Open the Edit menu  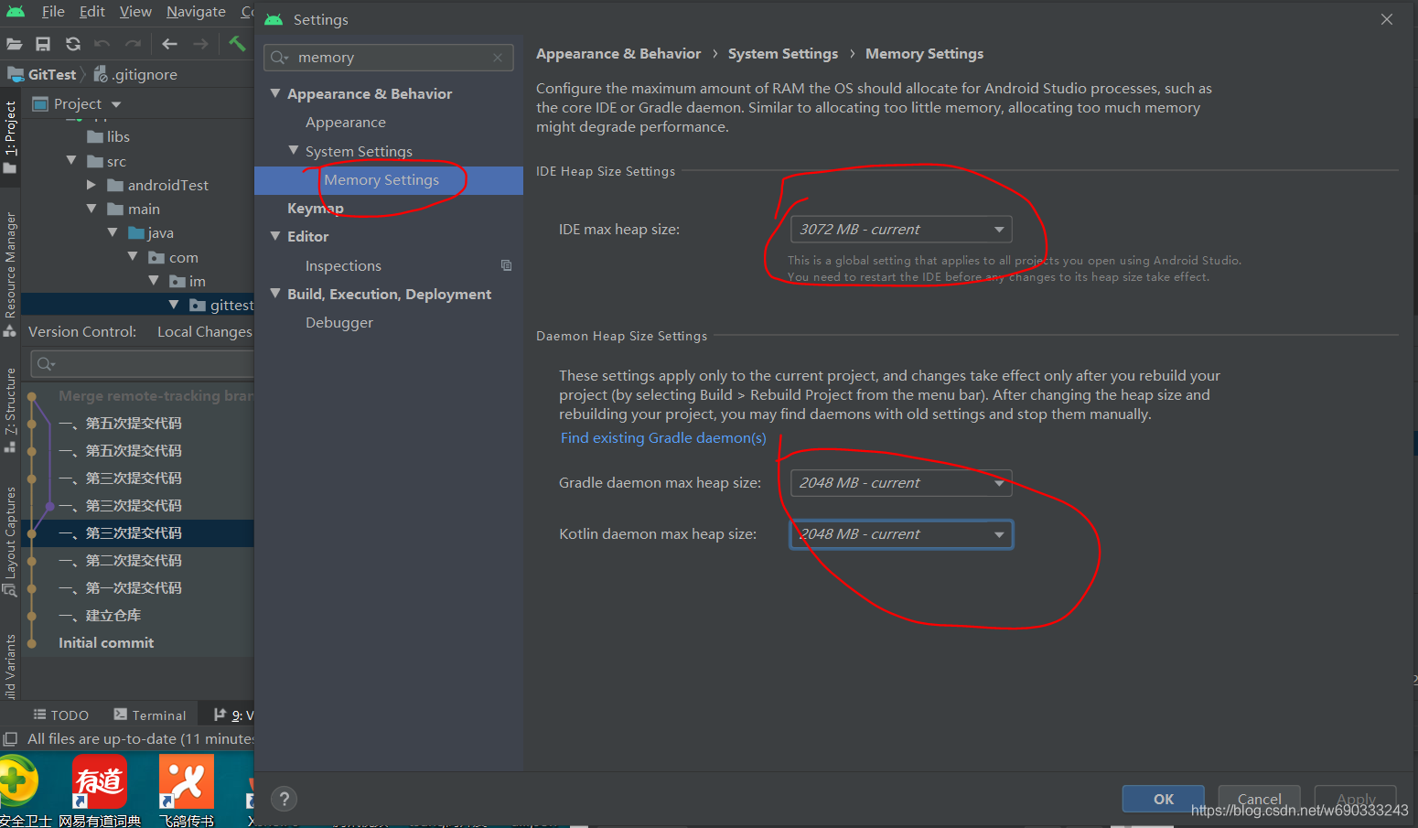pos(91,12)
